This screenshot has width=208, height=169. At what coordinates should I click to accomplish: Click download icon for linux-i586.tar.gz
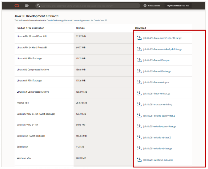(x=139, y=71)
